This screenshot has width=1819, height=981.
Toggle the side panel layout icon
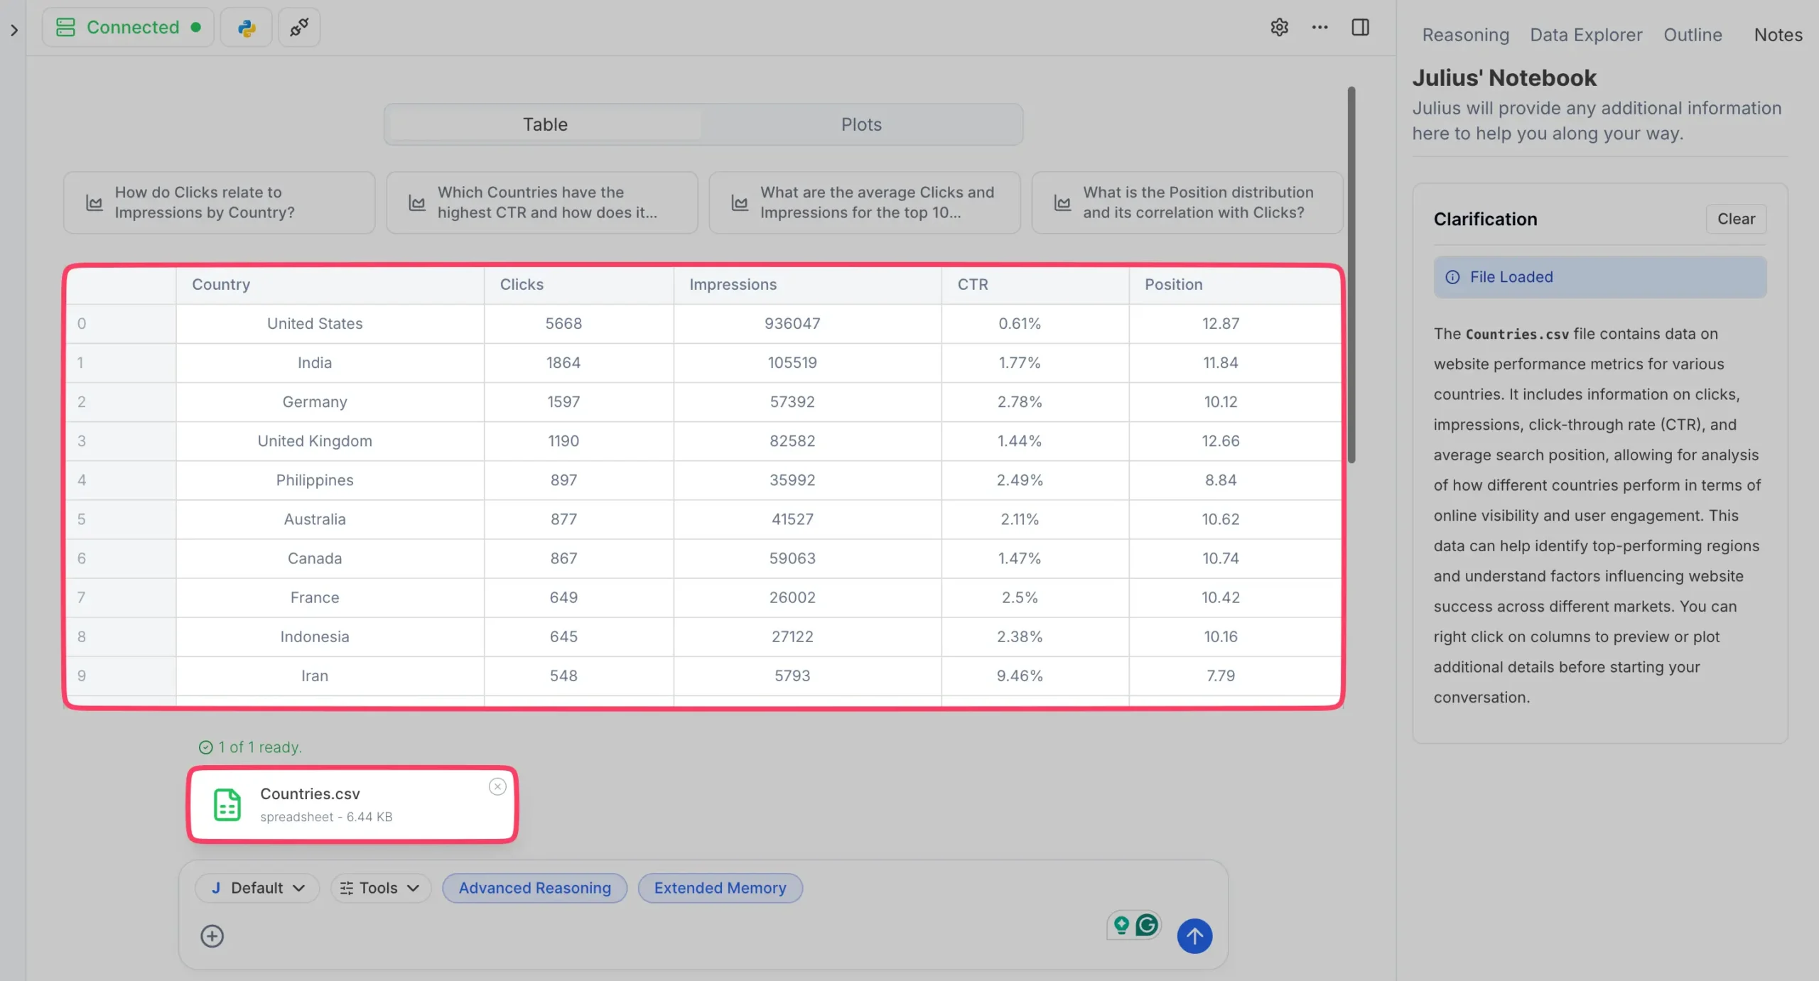(1360, 28)
